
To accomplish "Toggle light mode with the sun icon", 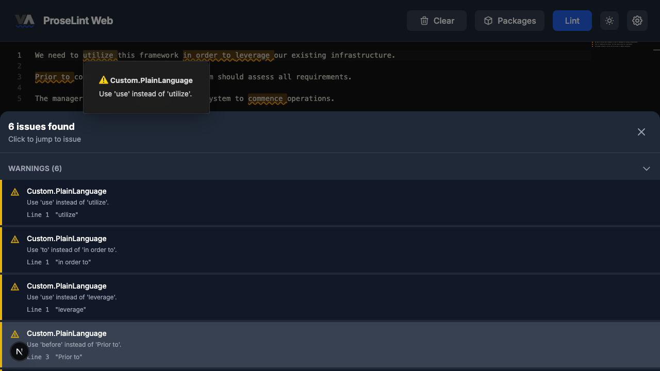I will point(609,21).
